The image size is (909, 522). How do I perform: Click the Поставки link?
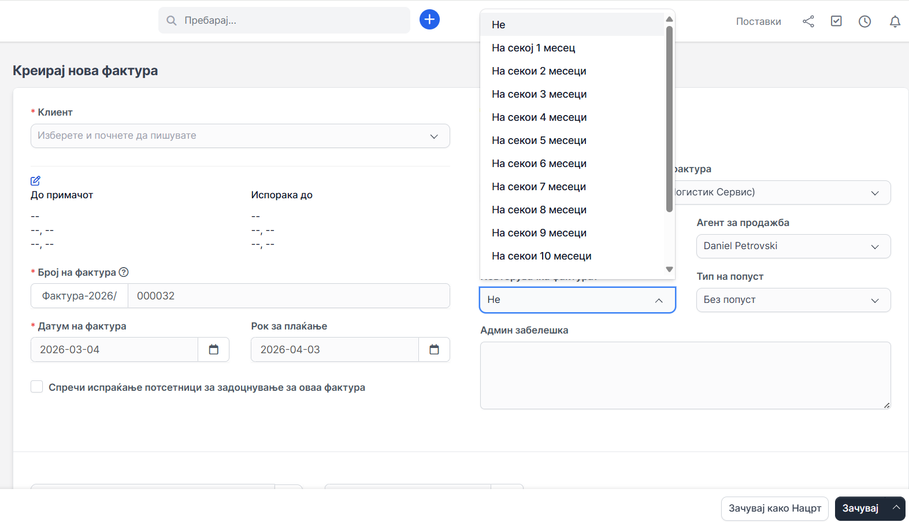coord(758,21)
